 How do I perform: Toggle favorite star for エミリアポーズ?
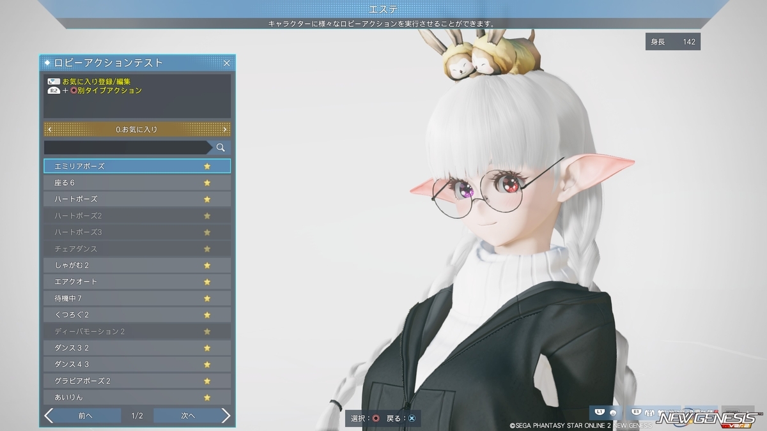207,166
